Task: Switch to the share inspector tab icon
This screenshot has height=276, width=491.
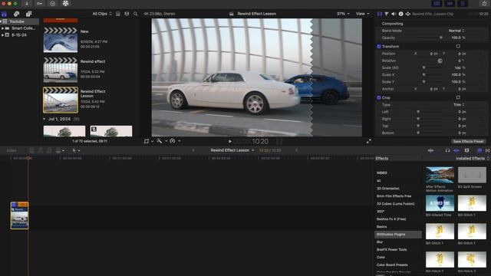Action: pyautogui.click(x=408, y=14)
